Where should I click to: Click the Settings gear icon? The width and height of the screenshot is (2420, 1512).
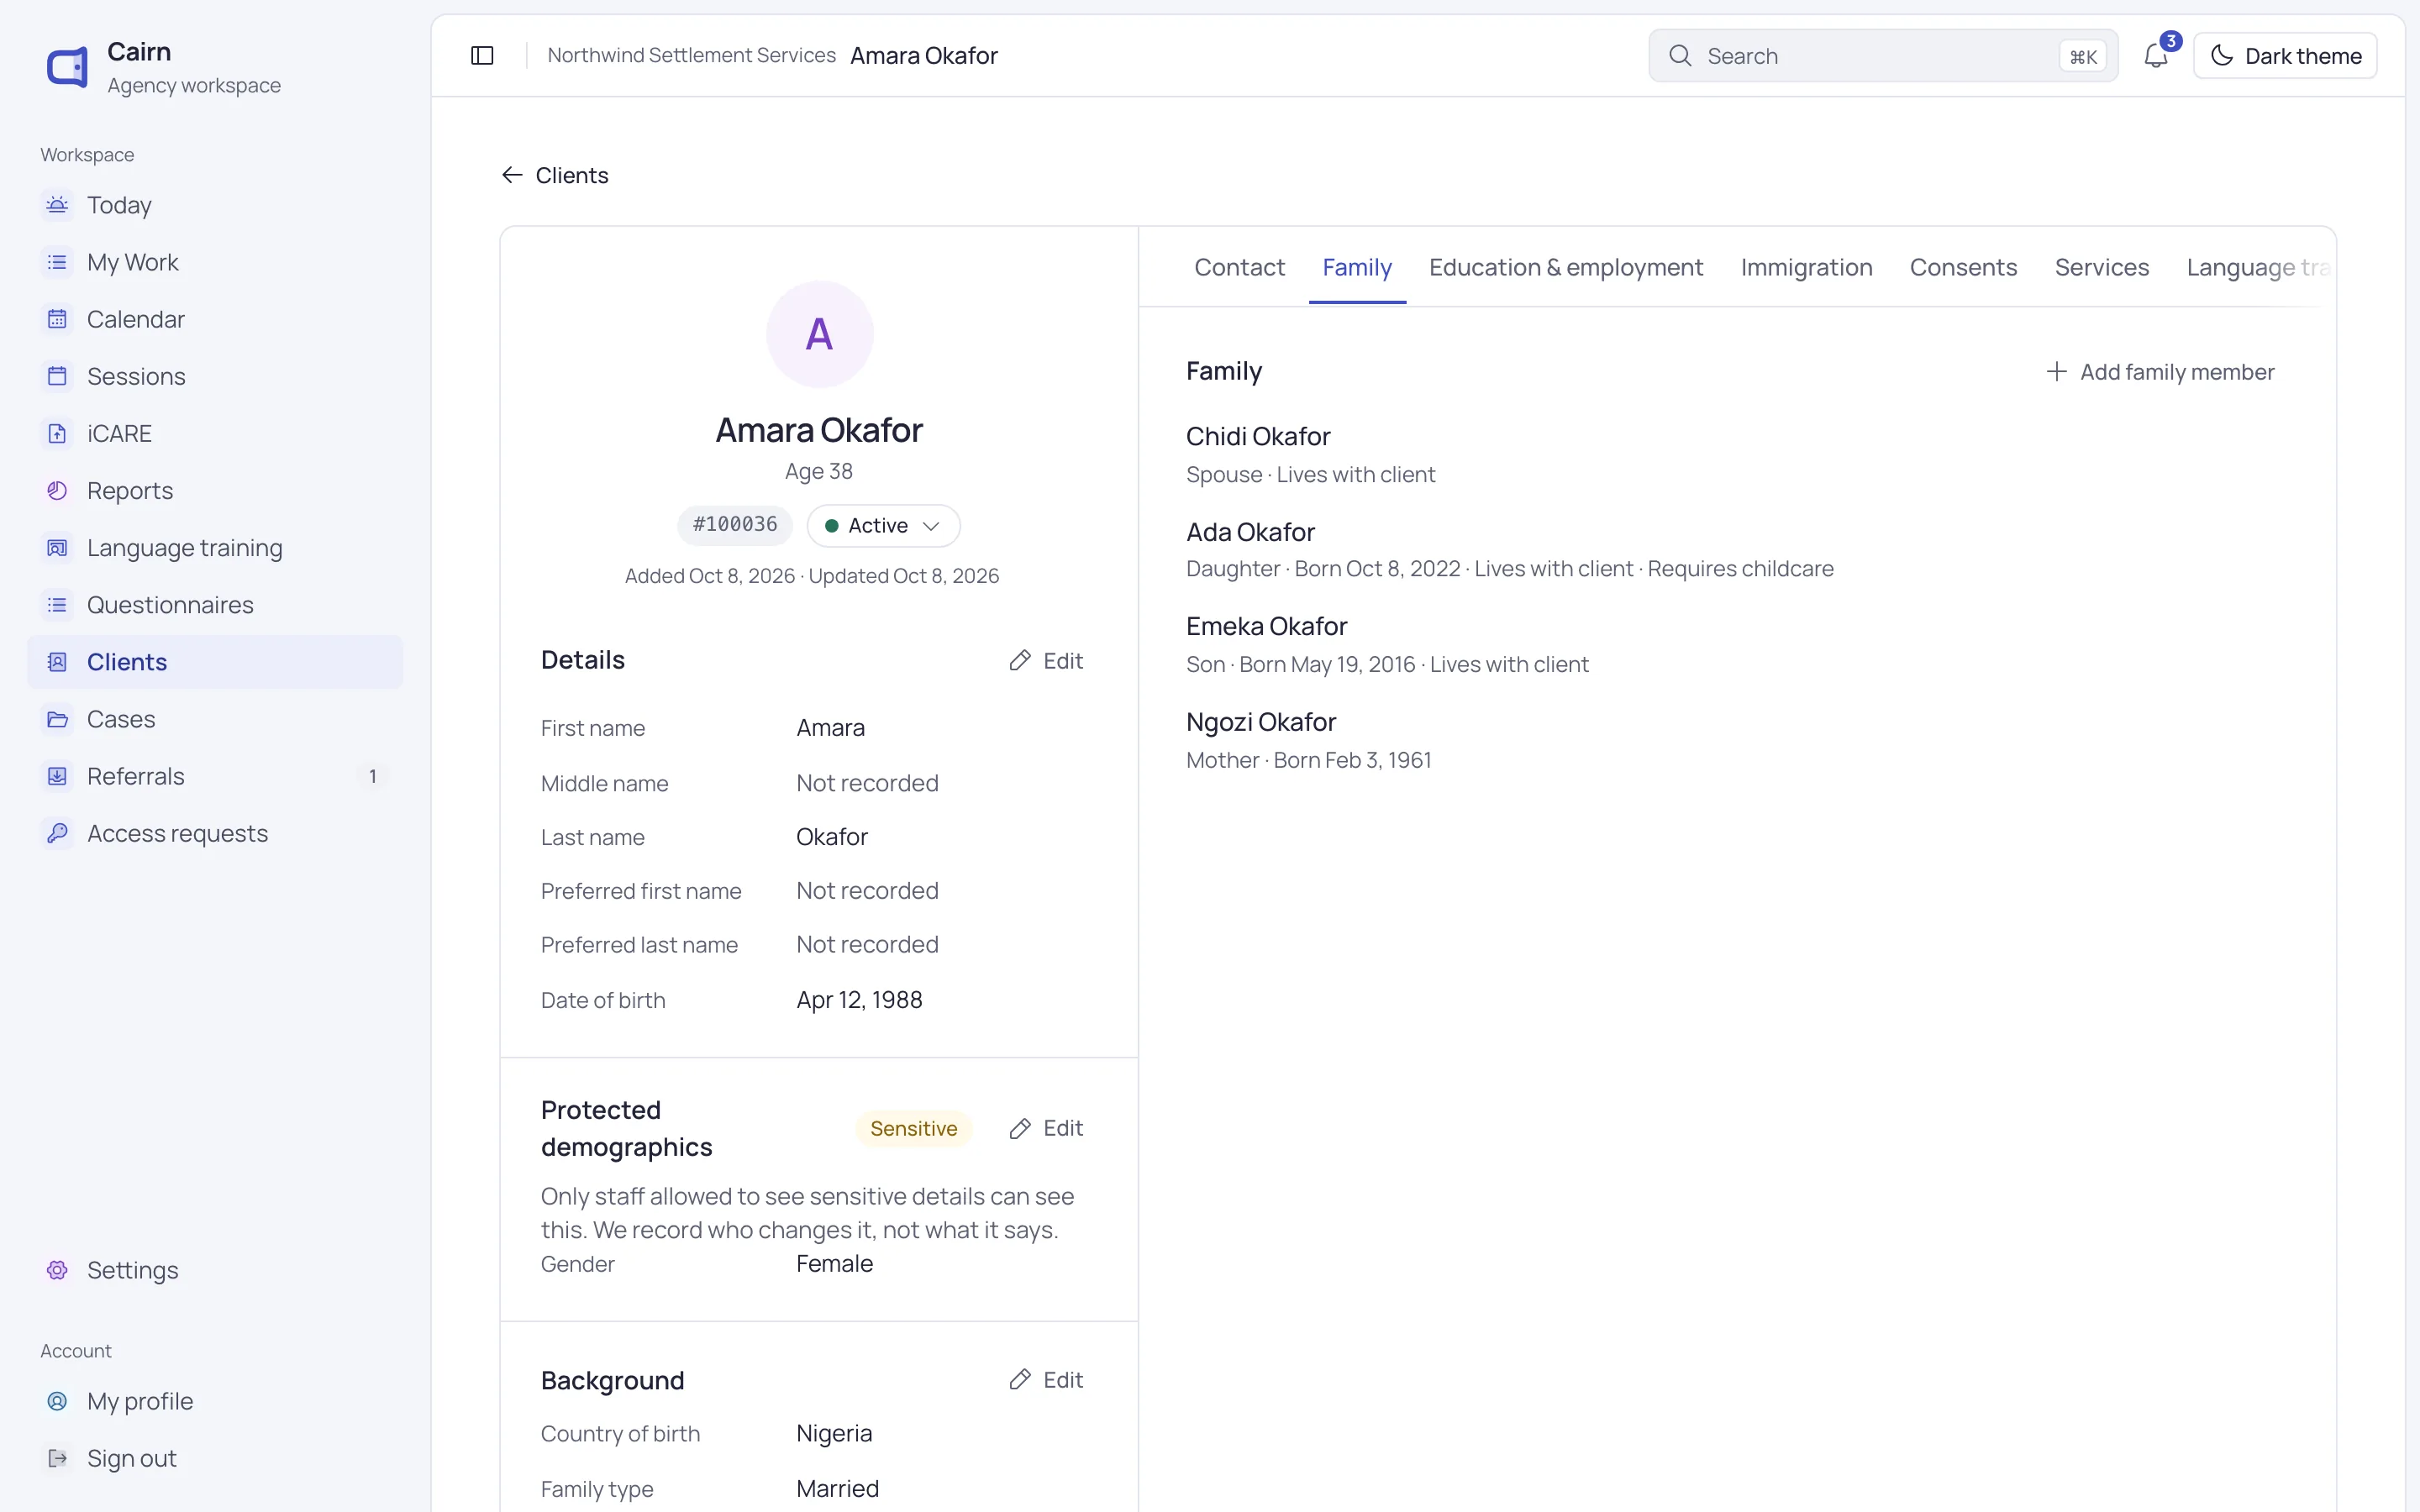(57, 1270)
